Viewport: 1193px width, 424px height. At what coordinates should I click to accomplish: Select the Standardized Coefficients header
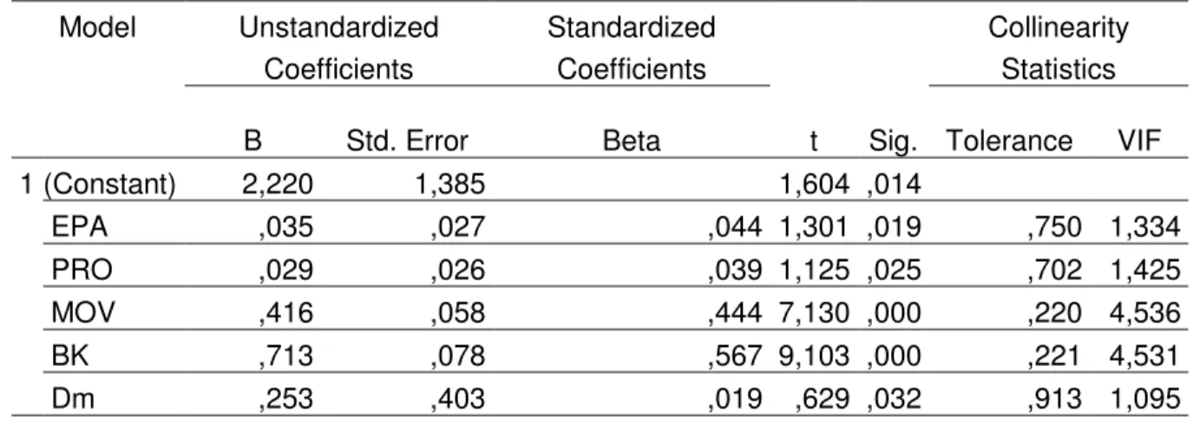pos(631,49)
